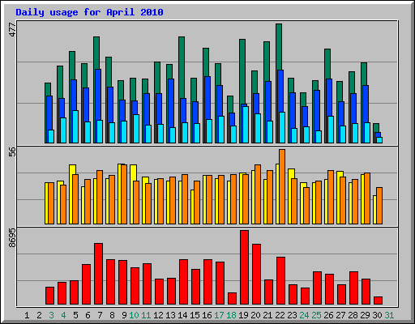Click green weekend day label 10
Viewport: 415px width, 324px height.
point(134,315)
